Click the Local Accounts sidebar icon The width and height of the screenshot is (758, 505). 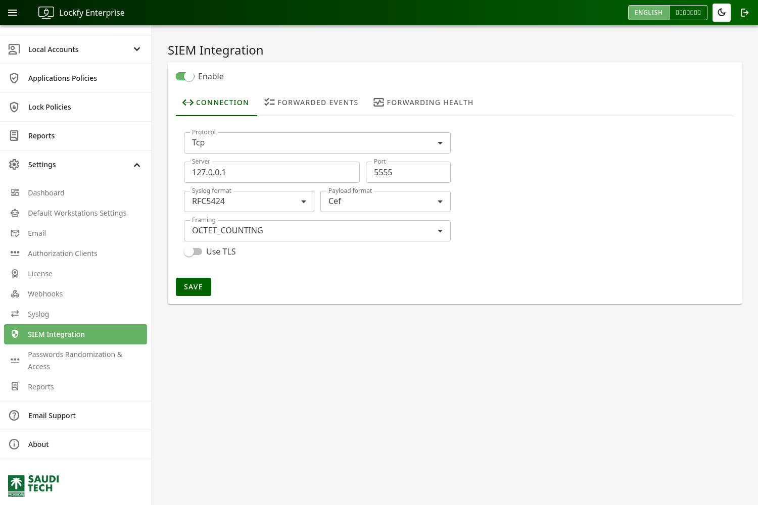pos(14,49)
